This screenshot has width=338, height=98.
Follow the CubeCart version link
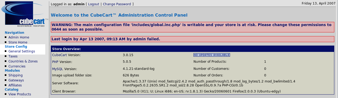tap(60, 55)
